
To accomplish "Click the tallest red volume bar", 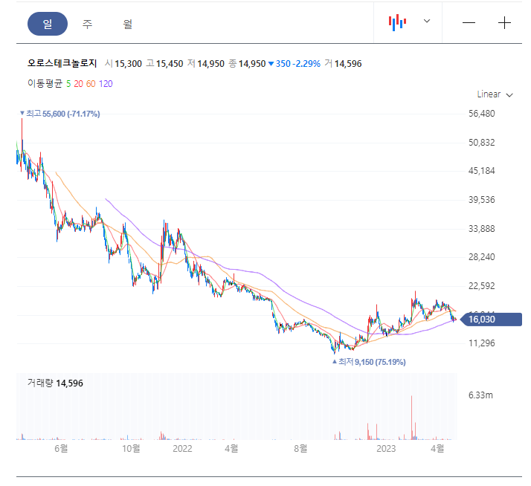I will 411,418.
